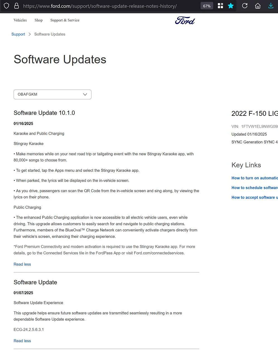Click the padlock site security icon
Viewport: 278px width, 362px height.
click(16, 6)
